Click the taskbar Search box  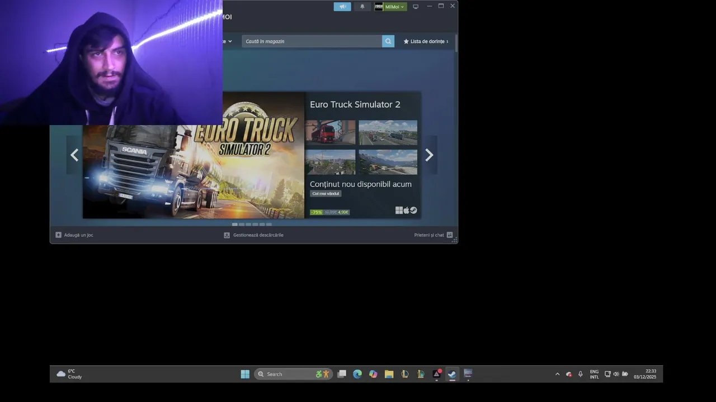(294, 374)
